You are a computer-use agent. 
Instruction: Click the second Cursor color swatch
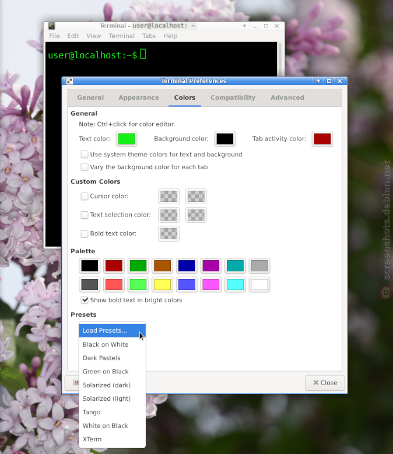(196, 196)
